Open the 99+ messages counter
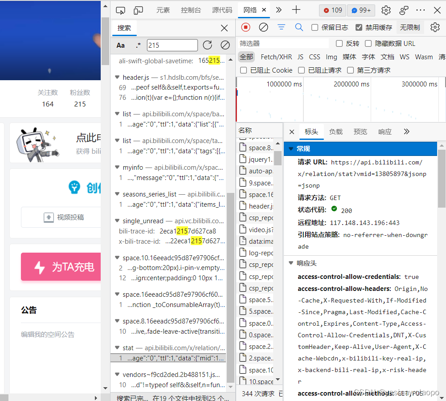The height and width of the screenshot is (401, 446). pos(361,10)
